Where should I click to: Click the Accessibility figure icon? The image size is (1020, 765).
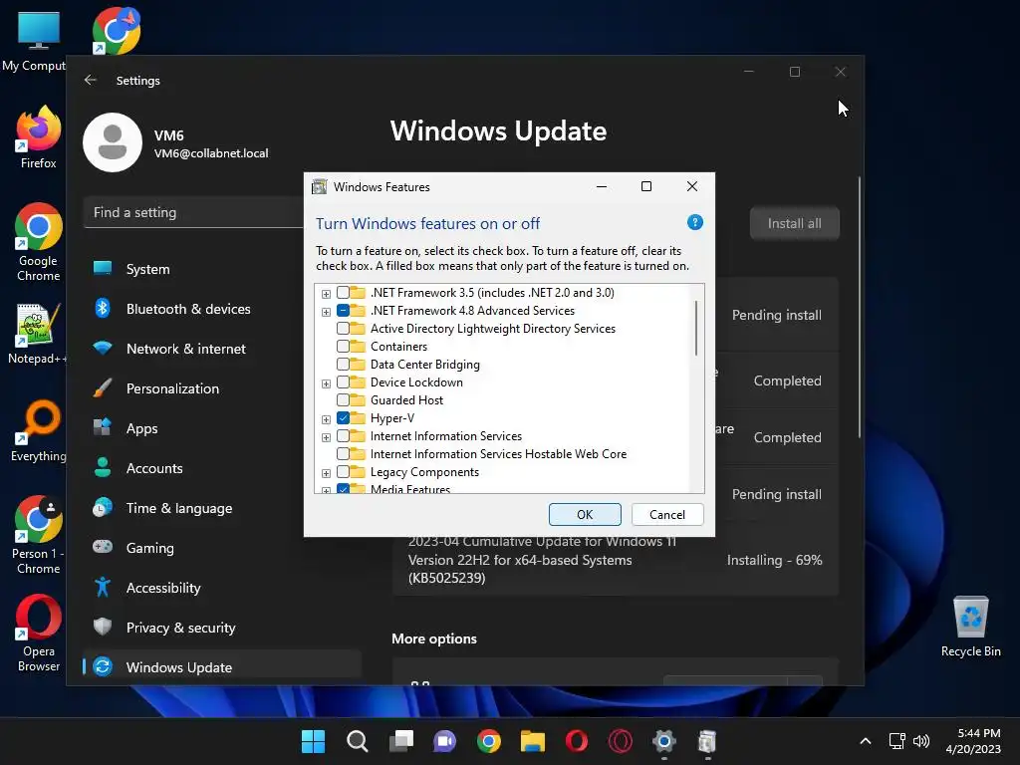[103, 587]
